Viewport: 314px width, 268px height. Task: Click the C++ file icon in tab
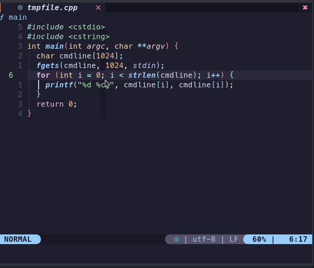click(x=20, y=8)
